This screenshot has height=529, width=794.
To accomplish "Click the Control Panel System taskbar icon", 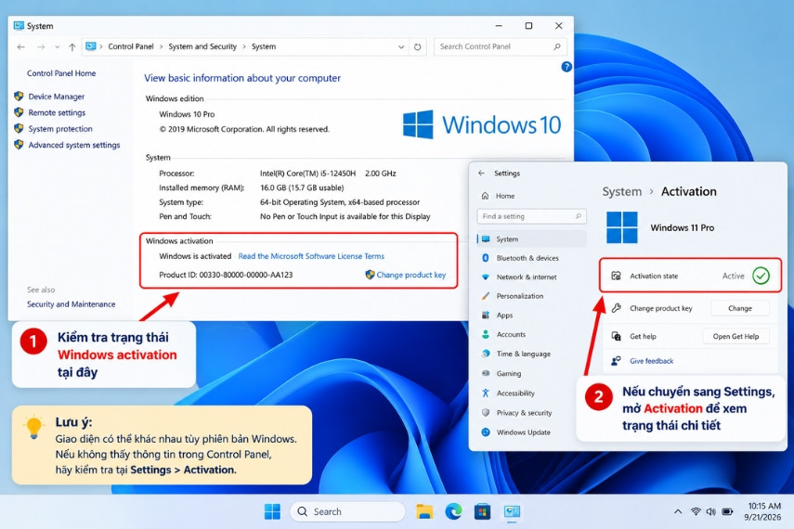I will point(512,511).
